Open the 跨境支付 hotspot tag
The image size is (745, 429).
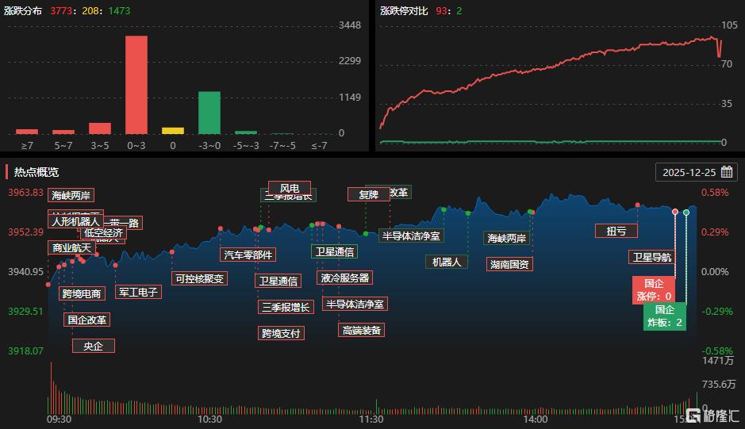point(280,333)
